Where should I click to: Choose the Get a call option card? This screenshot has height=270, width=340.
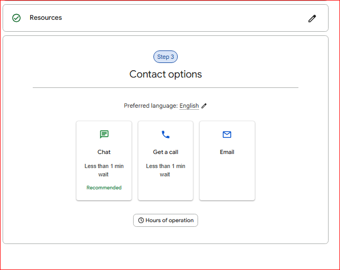165,161
